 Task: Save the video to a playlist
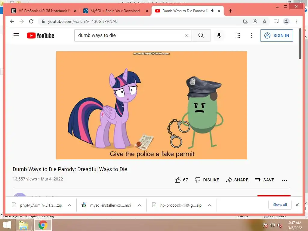(264, 180)
